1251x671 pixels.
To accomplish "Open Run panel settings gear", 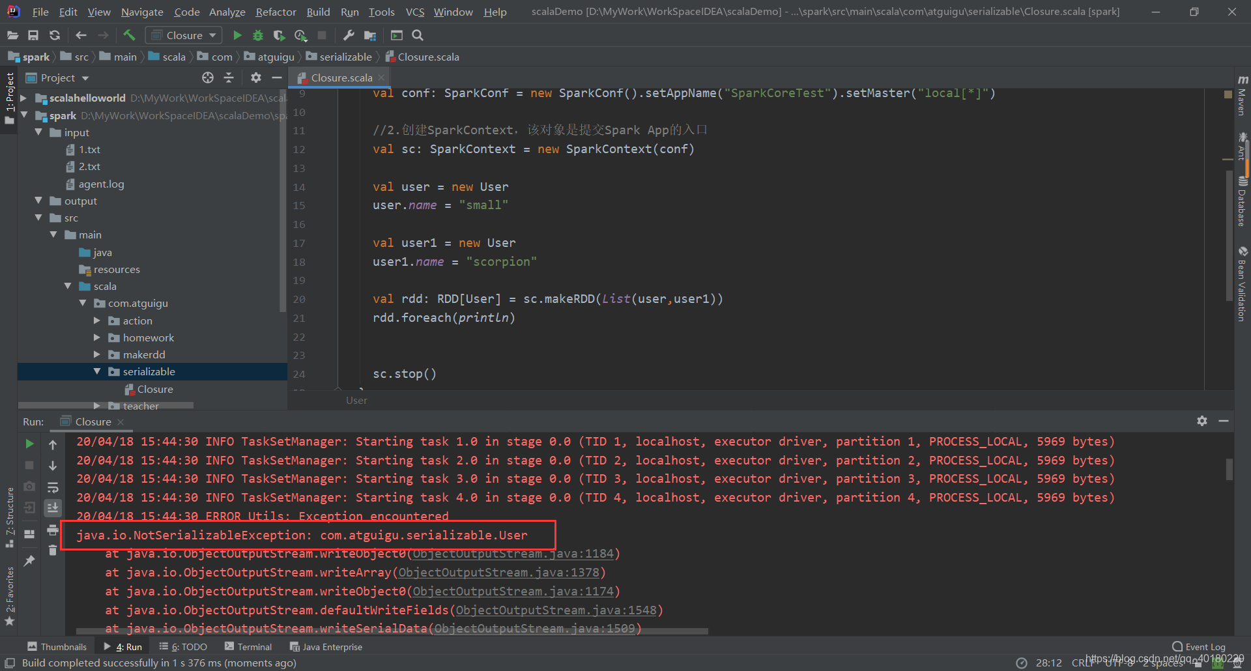I will point(1202,421).
